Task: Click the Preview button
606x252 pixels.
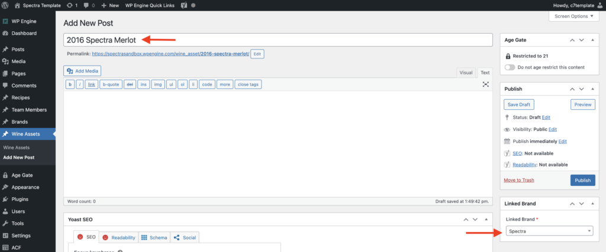Action: point(583,104)
